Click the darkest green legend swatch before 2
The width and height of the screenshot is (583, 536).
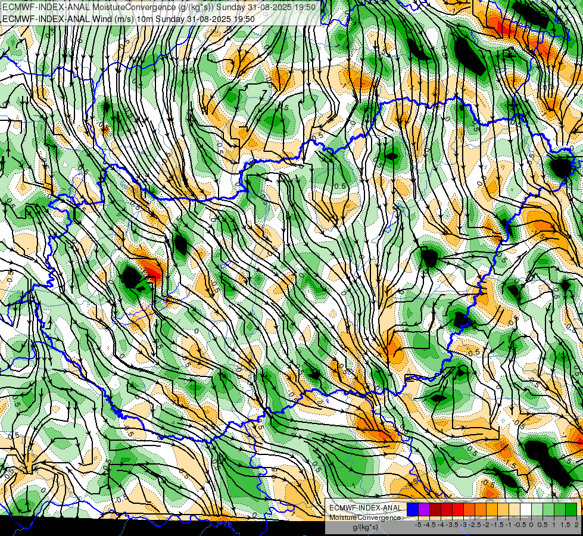pyautogui.click(x=572, y=510)
